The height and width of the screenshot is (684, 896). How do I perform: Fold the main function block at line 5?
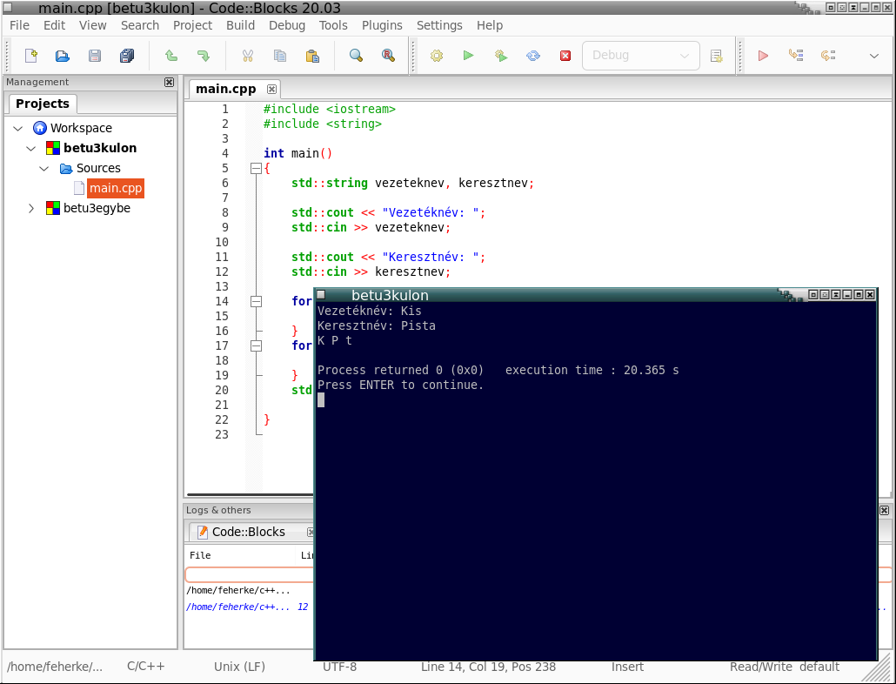point(256,169)
